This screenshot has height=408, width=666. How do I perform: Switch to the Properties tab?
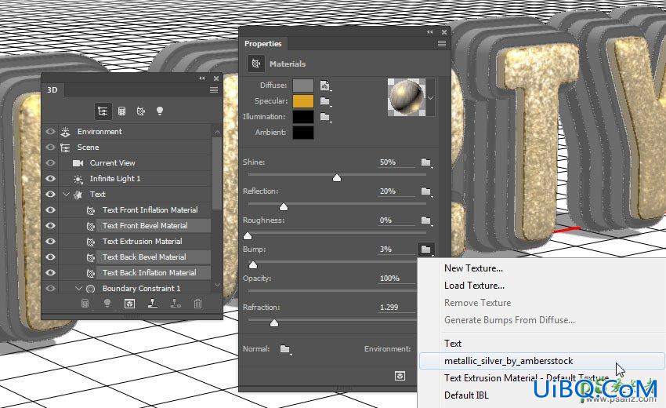263,43
